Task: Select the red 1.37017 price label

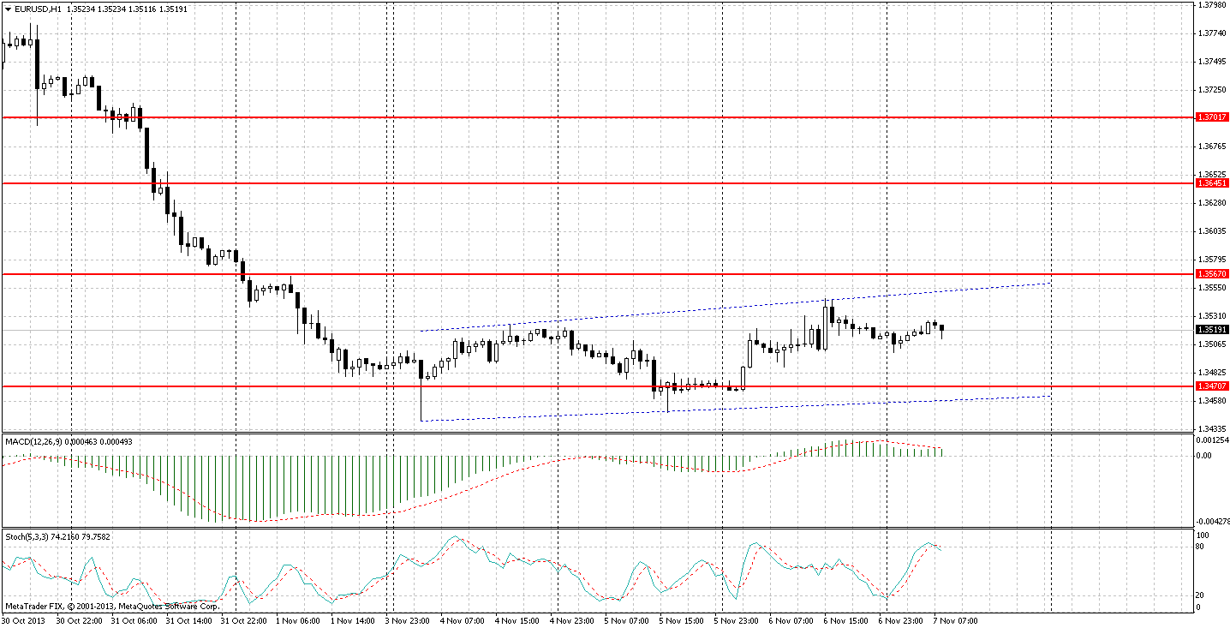Action: click(x=1213, y=117)
